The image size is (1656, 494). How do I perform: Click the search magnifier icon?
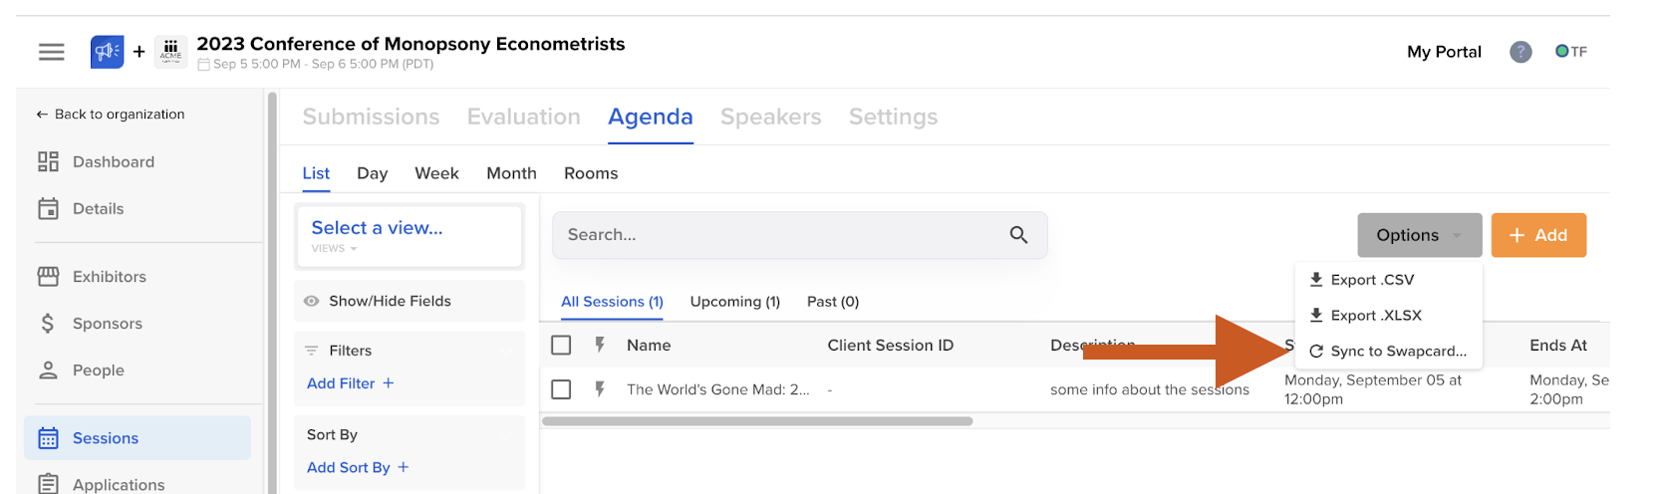1018,235
